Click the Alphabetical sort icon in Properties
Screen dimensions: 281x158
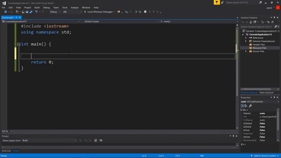pos(246,106)
